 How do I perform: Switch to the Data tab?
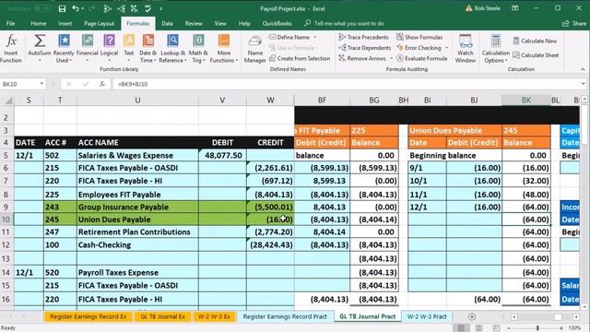[167, 23]
